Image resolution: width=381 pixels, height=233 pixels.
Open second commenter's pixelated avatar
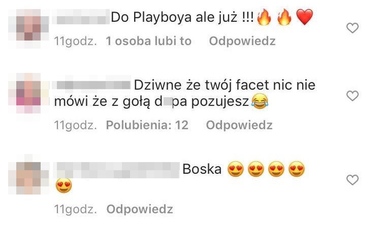(x=28, y=93)
